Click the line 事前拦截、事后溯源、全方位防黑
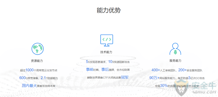The width and height of the screenshot is (218, 97). click(x=108, y=70)
